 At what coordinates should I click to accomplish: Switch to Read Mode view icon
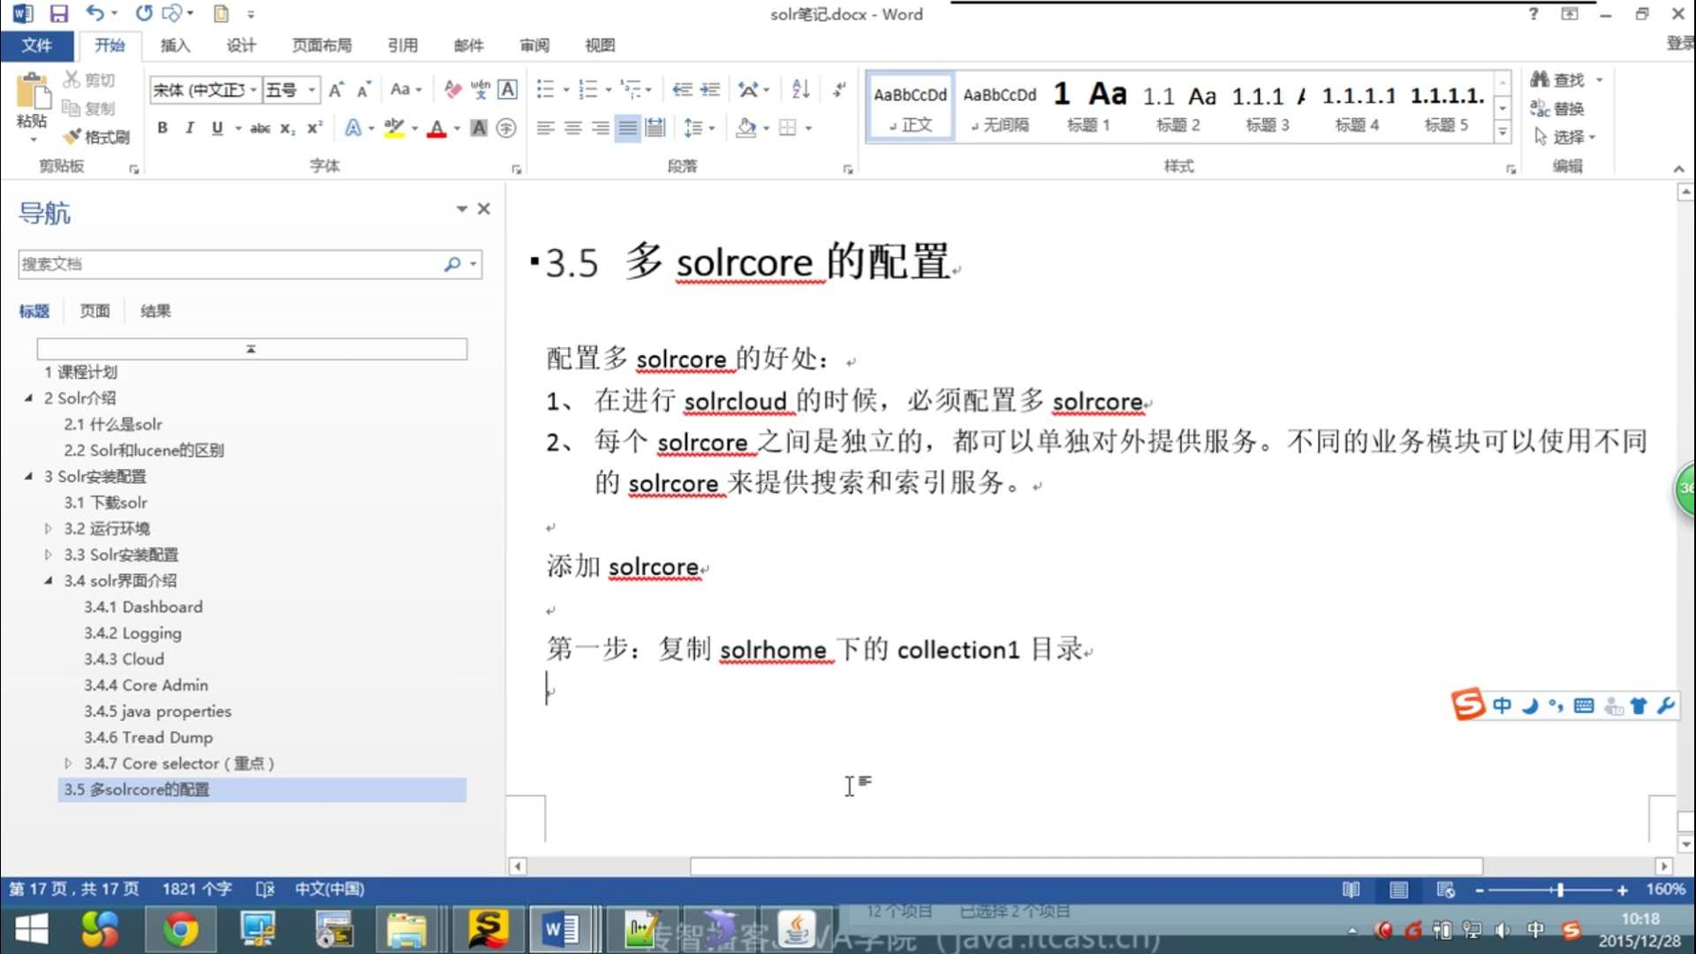click(x=1351, y=890)
